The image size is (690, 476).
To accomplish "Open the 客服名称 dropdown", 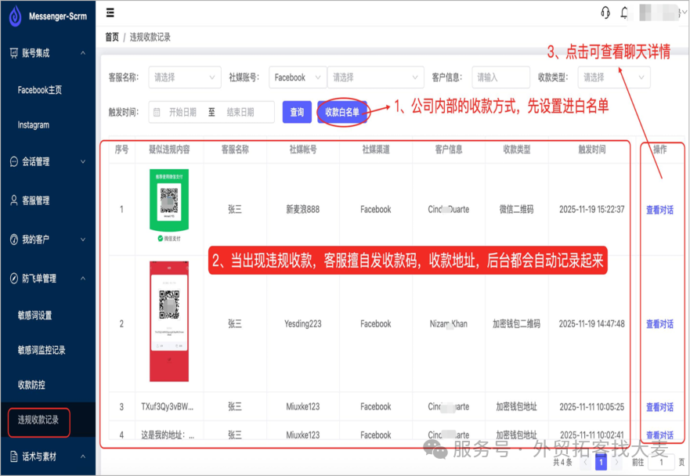I will (185, 78).
